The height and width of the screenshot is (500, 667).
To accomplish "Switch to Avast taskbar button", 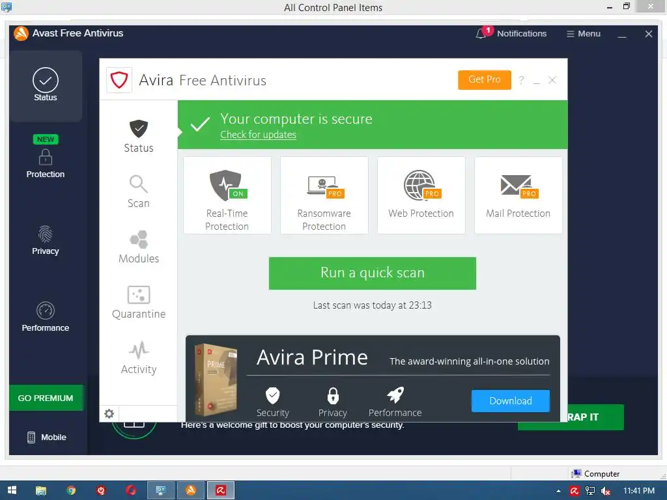I will [191, 490].
